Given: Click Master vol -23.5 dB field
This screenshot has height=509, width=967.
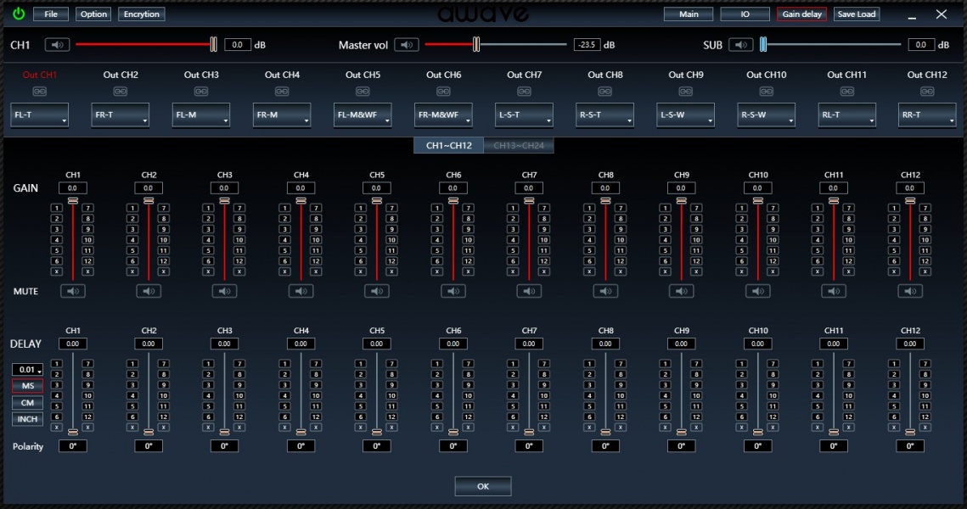Looking at the screenshot, I should click(588, 44).
